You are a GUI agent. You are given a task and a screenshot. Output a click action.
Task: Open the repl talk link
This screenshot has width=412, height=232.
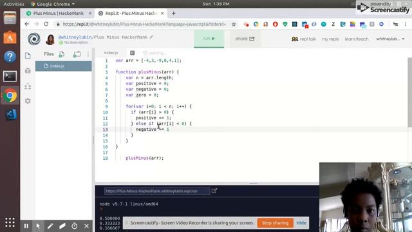(x=303, y=39)
